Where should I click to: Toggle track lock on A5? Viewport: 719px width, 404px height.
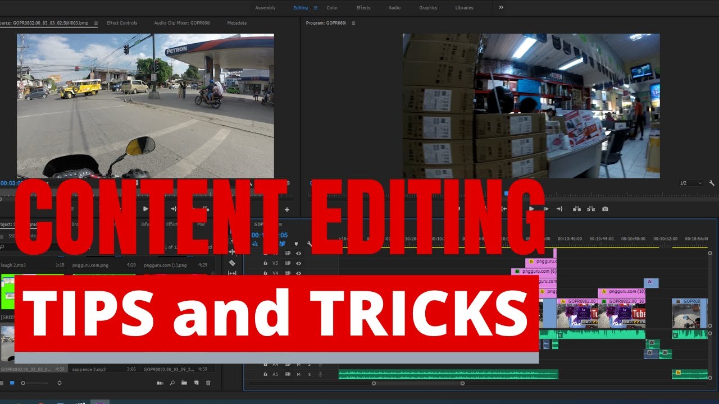coord(266,374)
